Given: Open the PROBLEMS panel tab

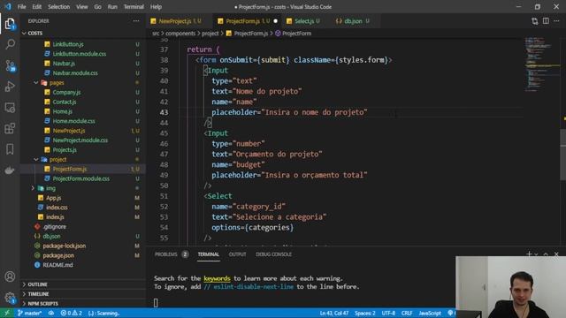Looking at the screenshot, I should (166, 254).
